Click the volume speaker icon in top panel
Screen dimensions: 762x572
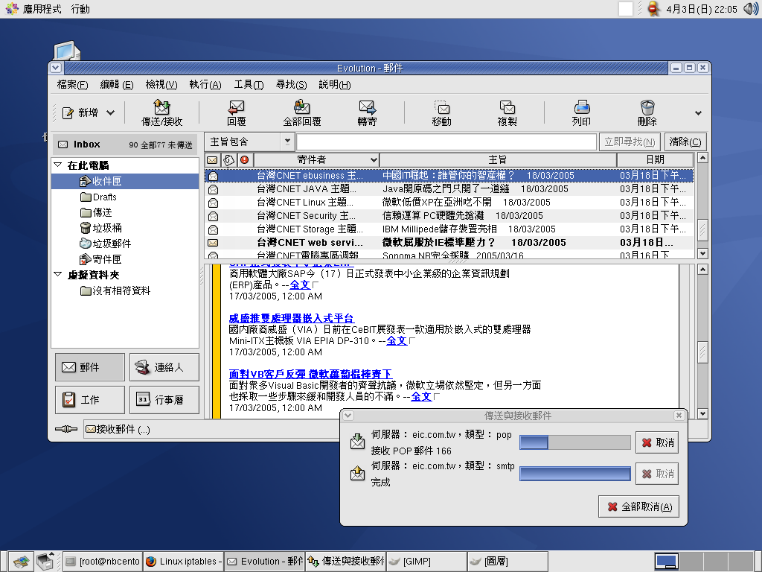750,9
